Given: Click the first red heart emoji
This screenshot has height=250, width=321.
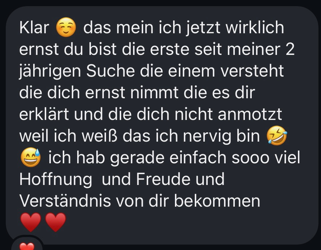Looking at the screenshot, I should coord(31,222).
